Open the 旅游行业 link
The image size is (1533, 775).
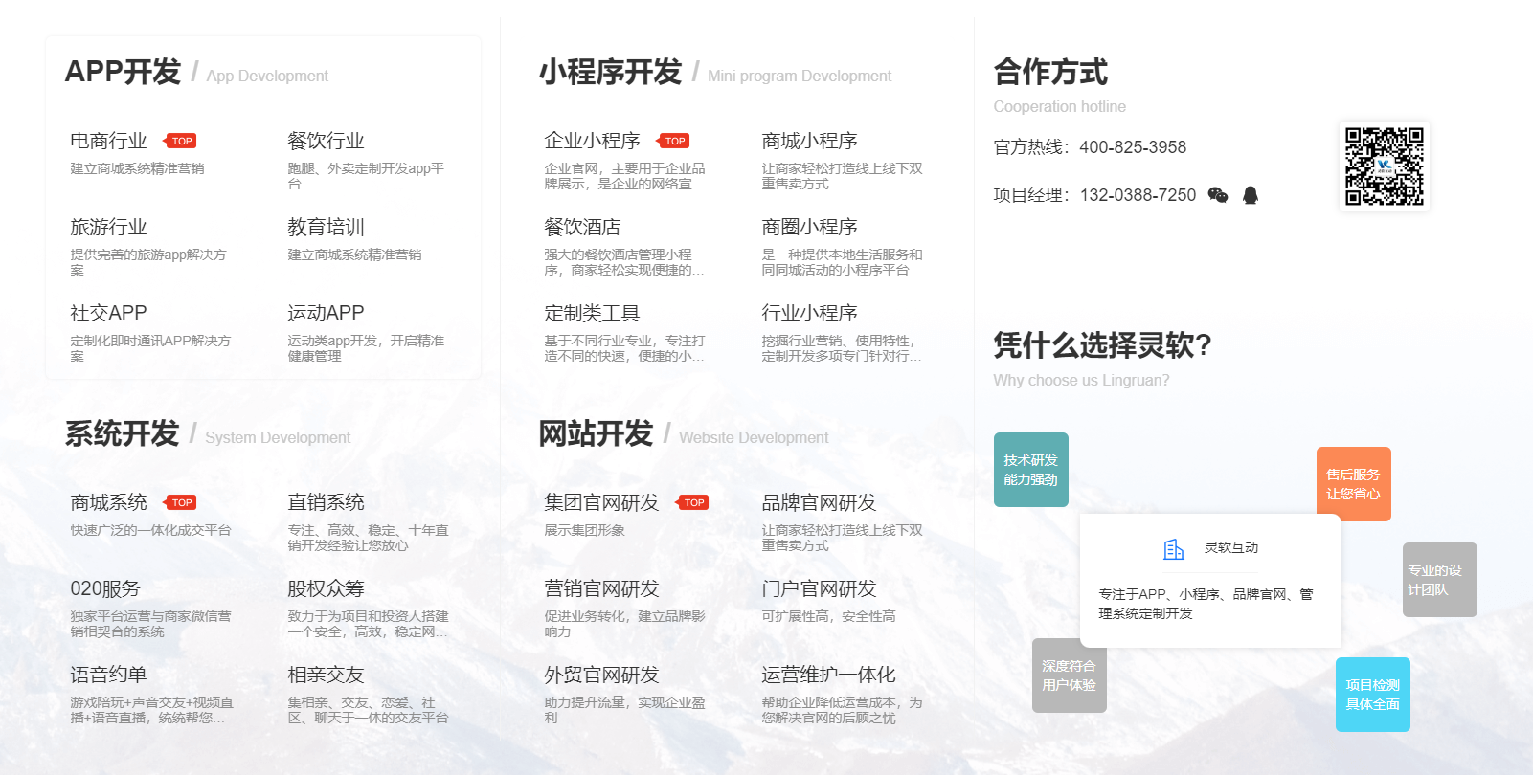[108, 227]
